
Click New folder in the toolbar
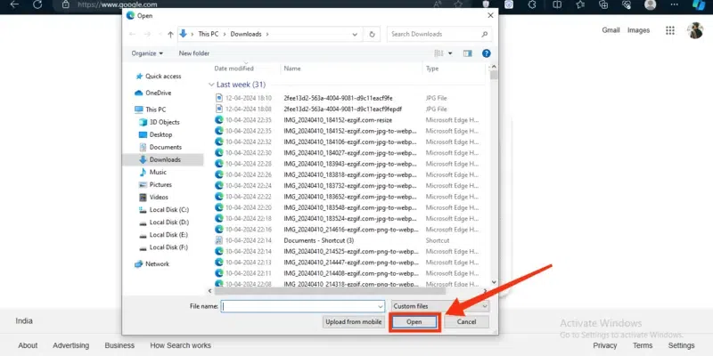[194, 53]
